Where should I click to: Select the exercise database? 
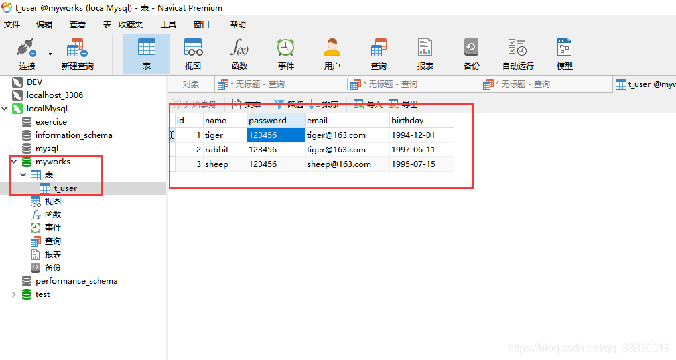pos(51,122)
